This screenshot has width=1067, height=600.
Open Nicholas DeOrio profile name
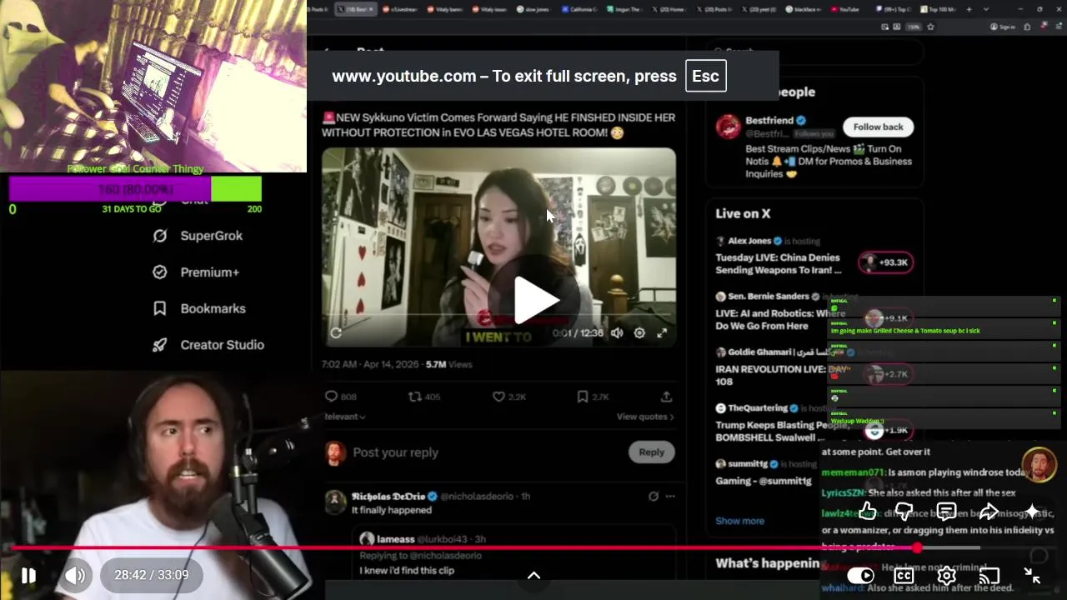tap(388, 497)
